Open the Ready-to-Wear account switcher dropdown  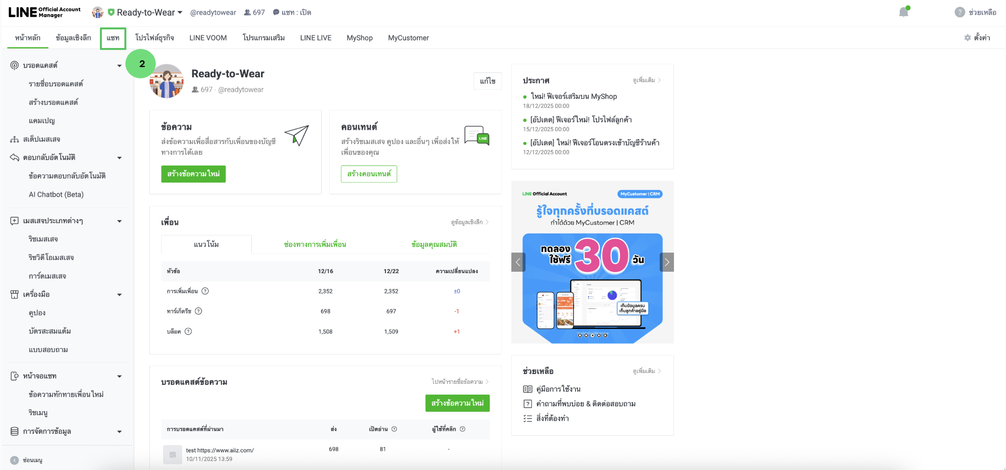click(180, 12)
